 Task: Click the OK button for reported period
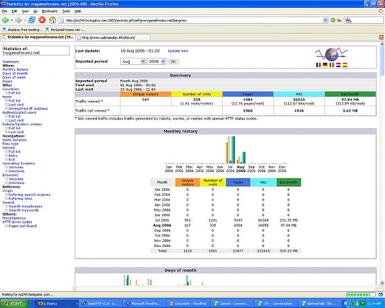tap(173, 62)
